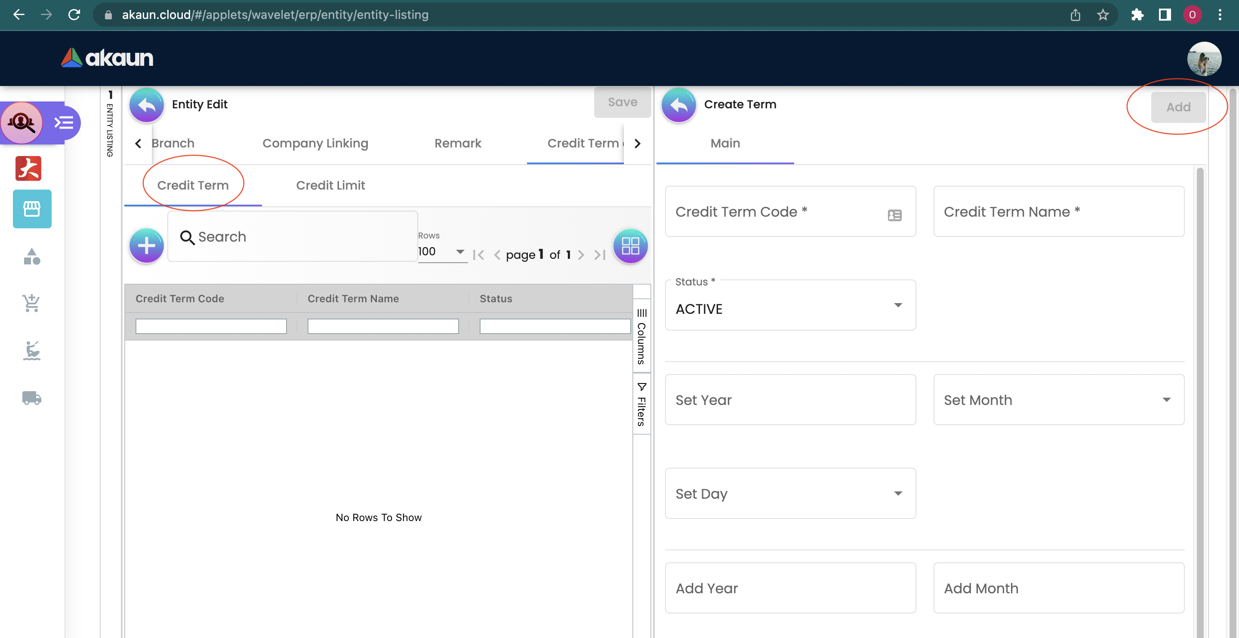Click the Credit Term Name field

coord(1058,212)
